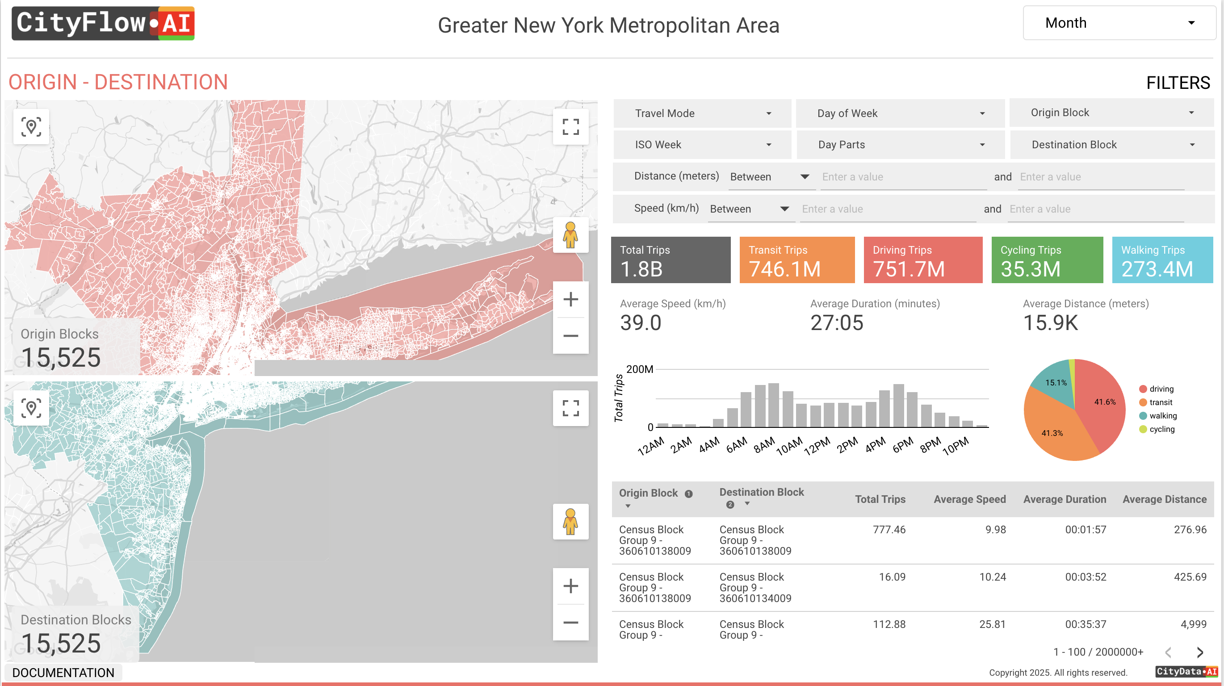Zoom out on the destination map
This screenshot has width=1224, height=686.
coord(570,623)
